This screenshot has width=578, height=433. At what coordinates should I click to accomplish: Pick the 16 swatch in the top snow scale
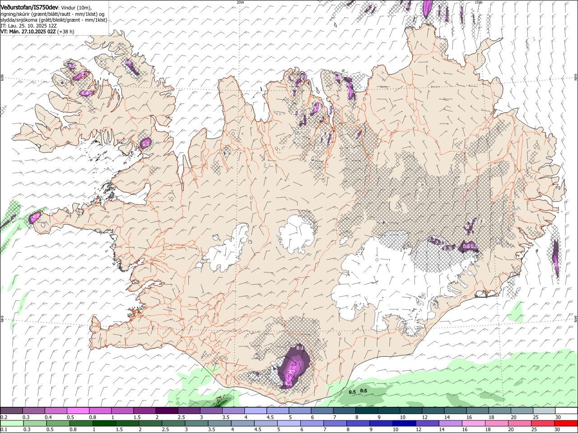[478, 411]
